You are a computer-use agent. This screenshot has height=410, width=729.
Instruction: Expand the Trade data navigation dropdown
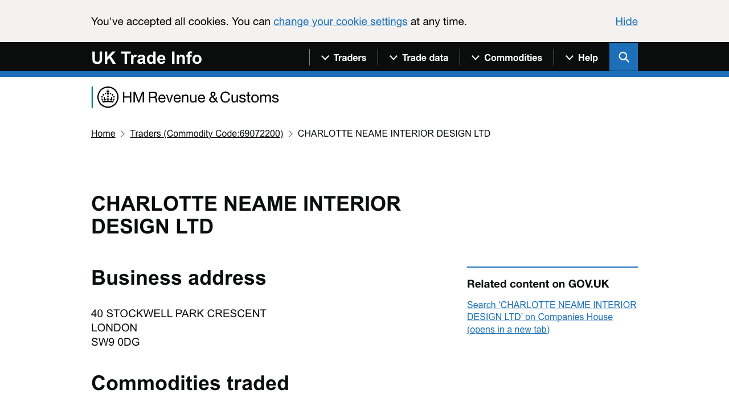coord(420,58)
